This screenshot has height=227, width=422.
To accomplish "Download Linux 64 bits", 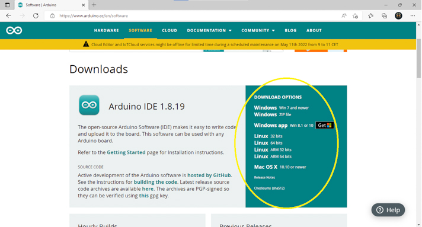I will 268,143.
